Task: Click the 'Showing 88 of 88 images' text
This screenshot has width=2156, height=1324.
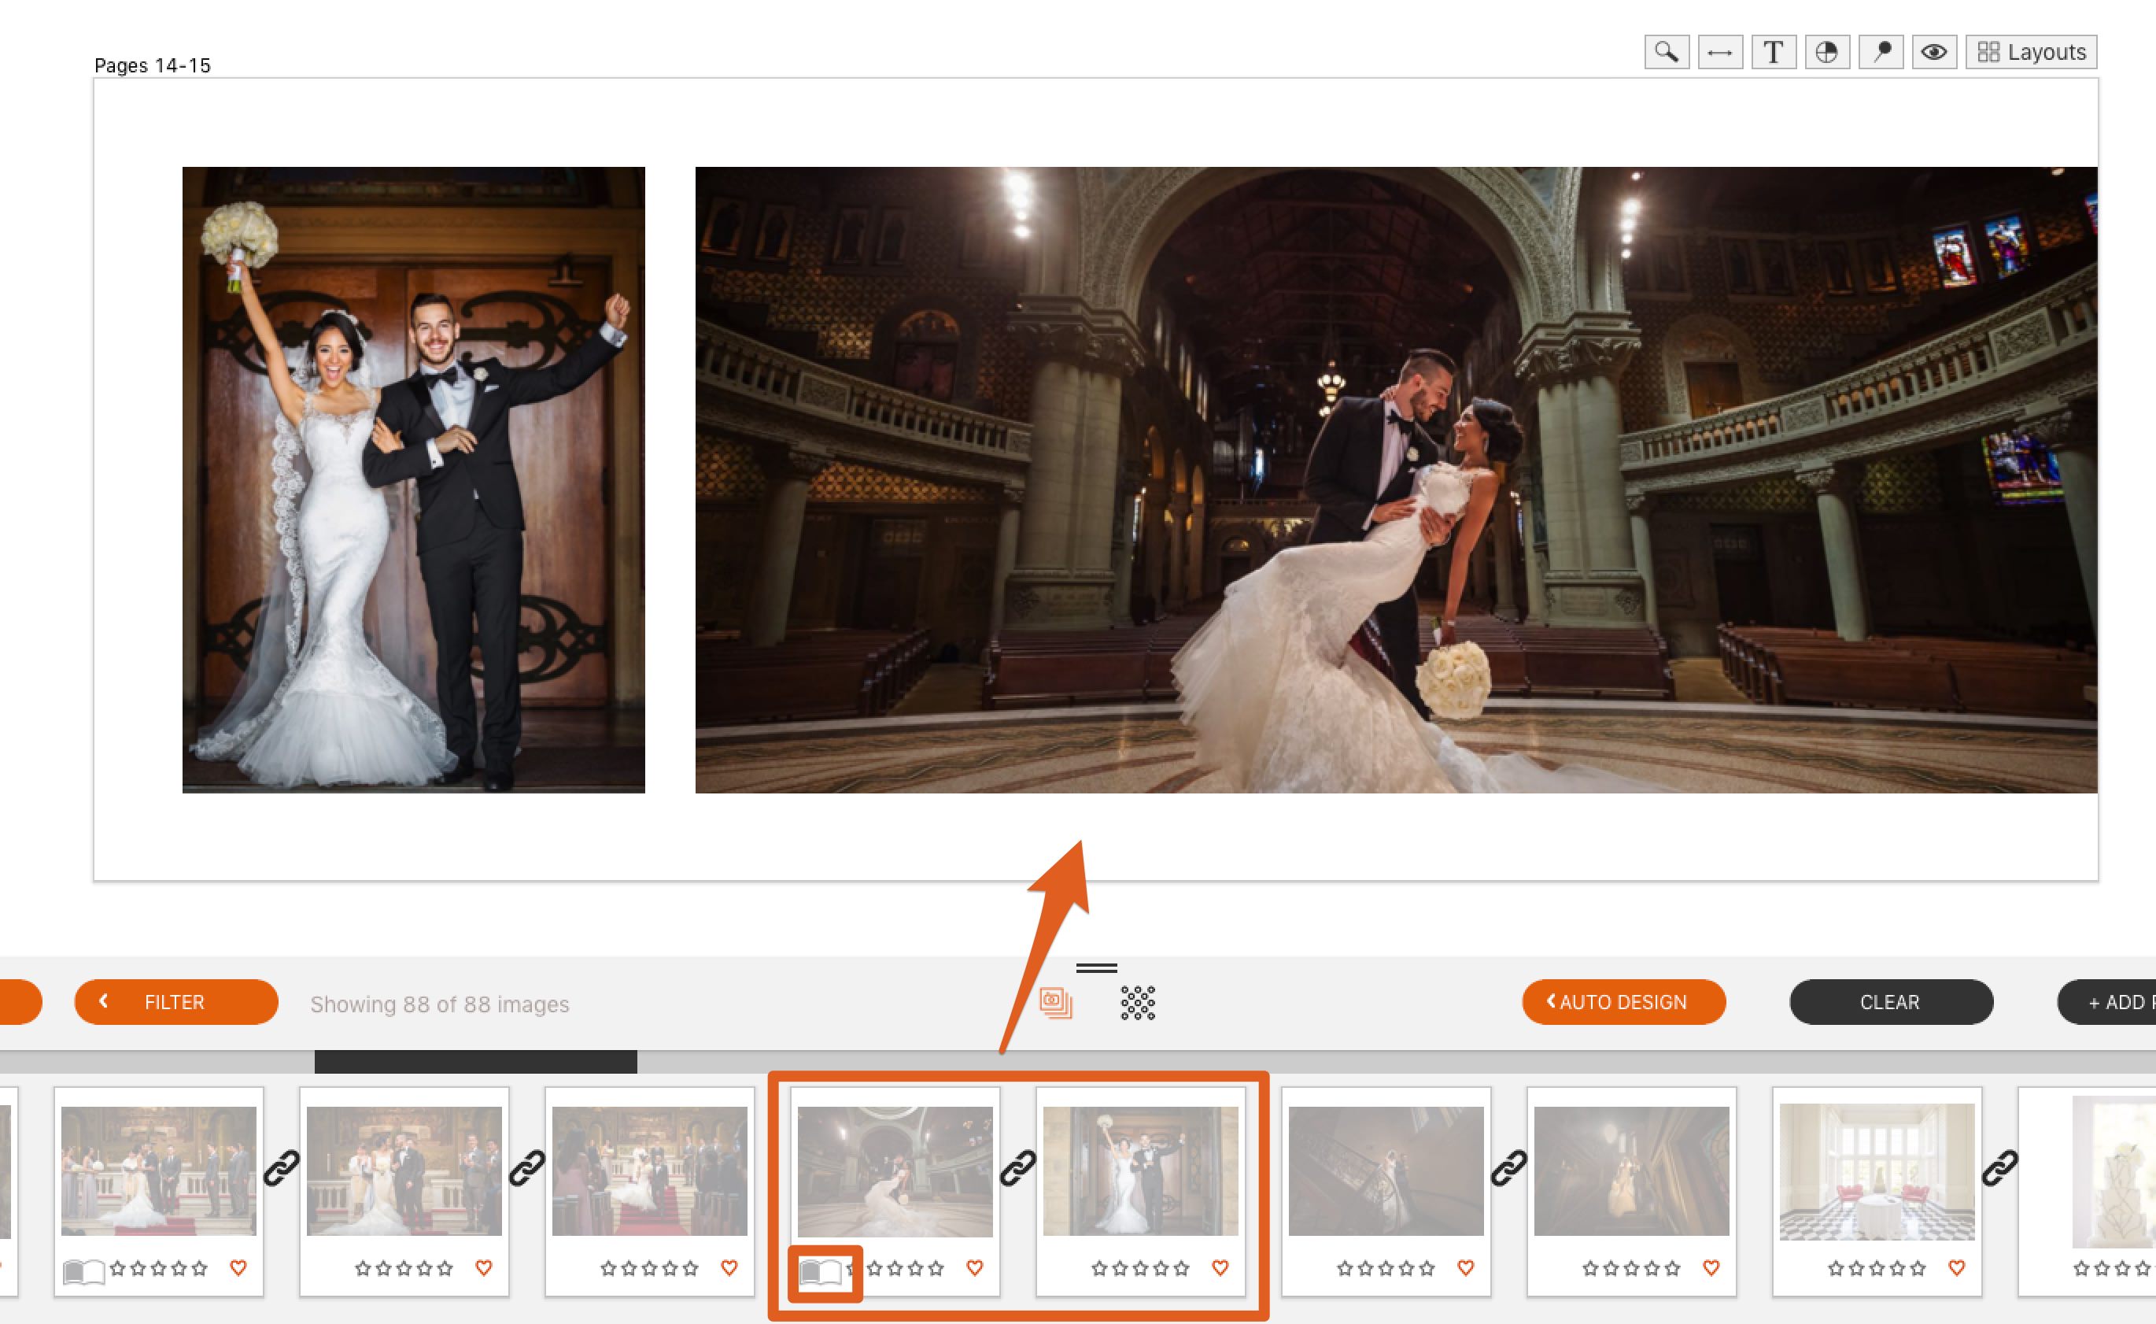Action: [x=439, y=1004]
